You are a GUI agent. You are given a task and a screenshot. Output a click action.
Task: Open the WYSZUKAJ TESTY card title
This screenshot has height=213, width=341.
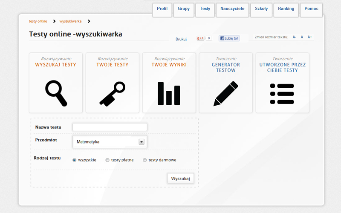coord(56,65)
